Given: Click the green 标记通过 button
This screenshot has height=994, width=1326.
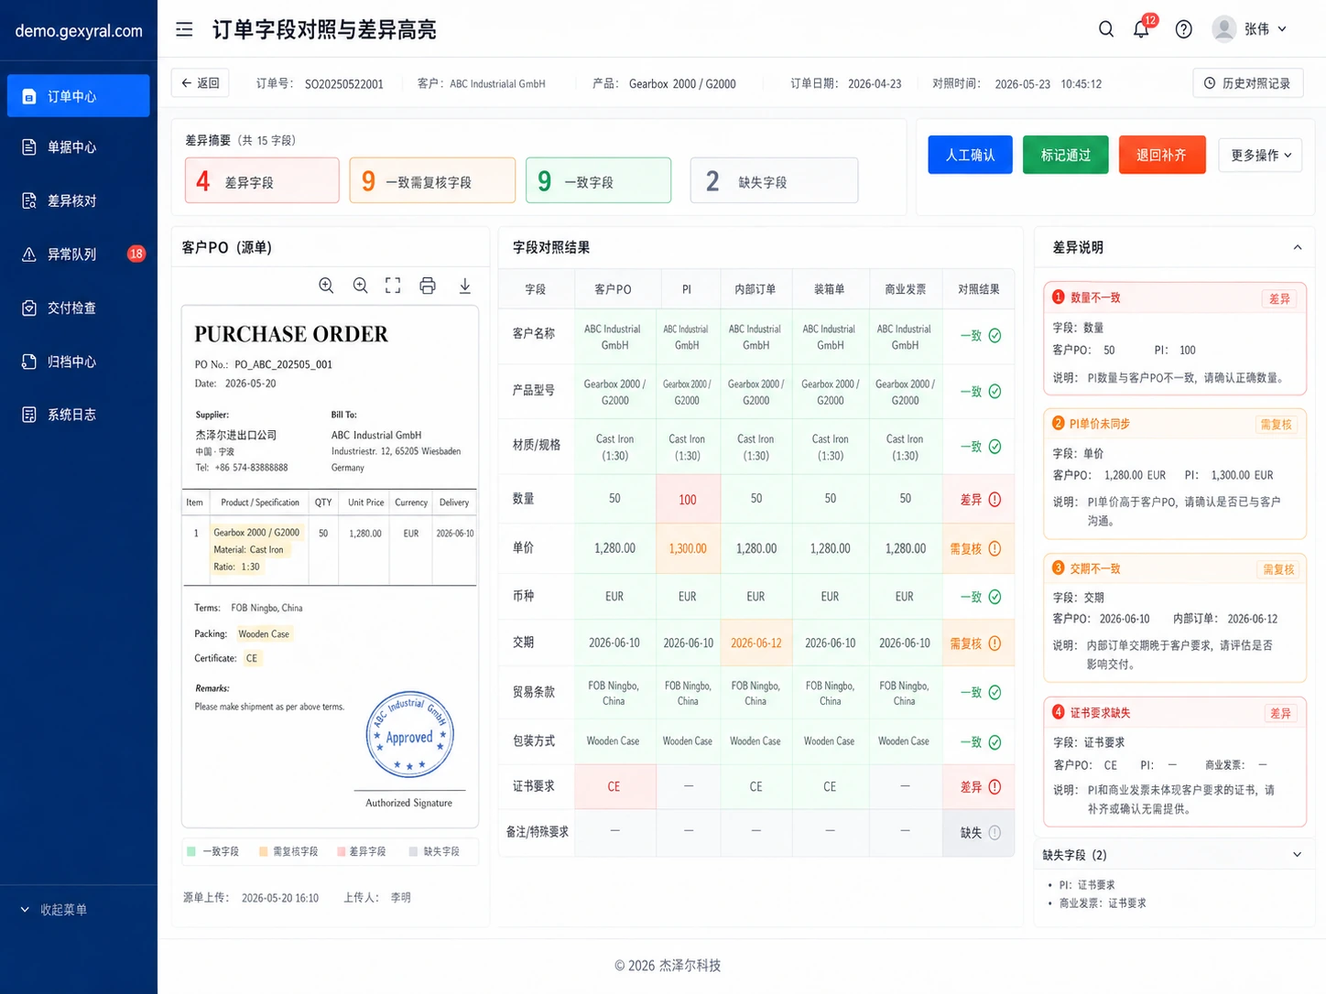Looking at the screenshot, I should [x=1066, y=155].
